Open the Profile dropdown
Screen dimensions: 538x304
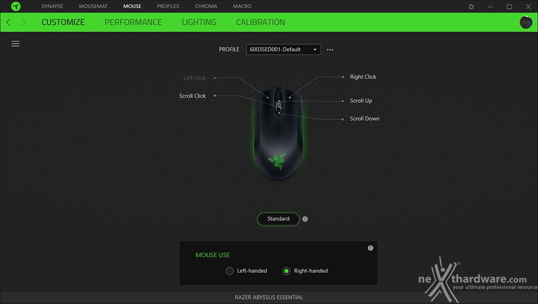click(283, 49)
